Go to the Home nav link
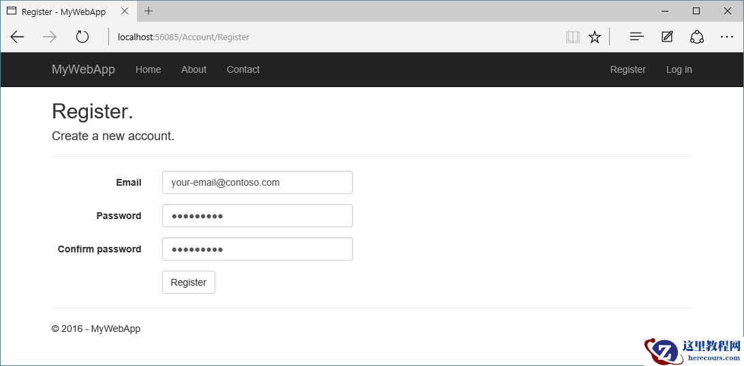 pyautogui.click(x=148, y=69)
